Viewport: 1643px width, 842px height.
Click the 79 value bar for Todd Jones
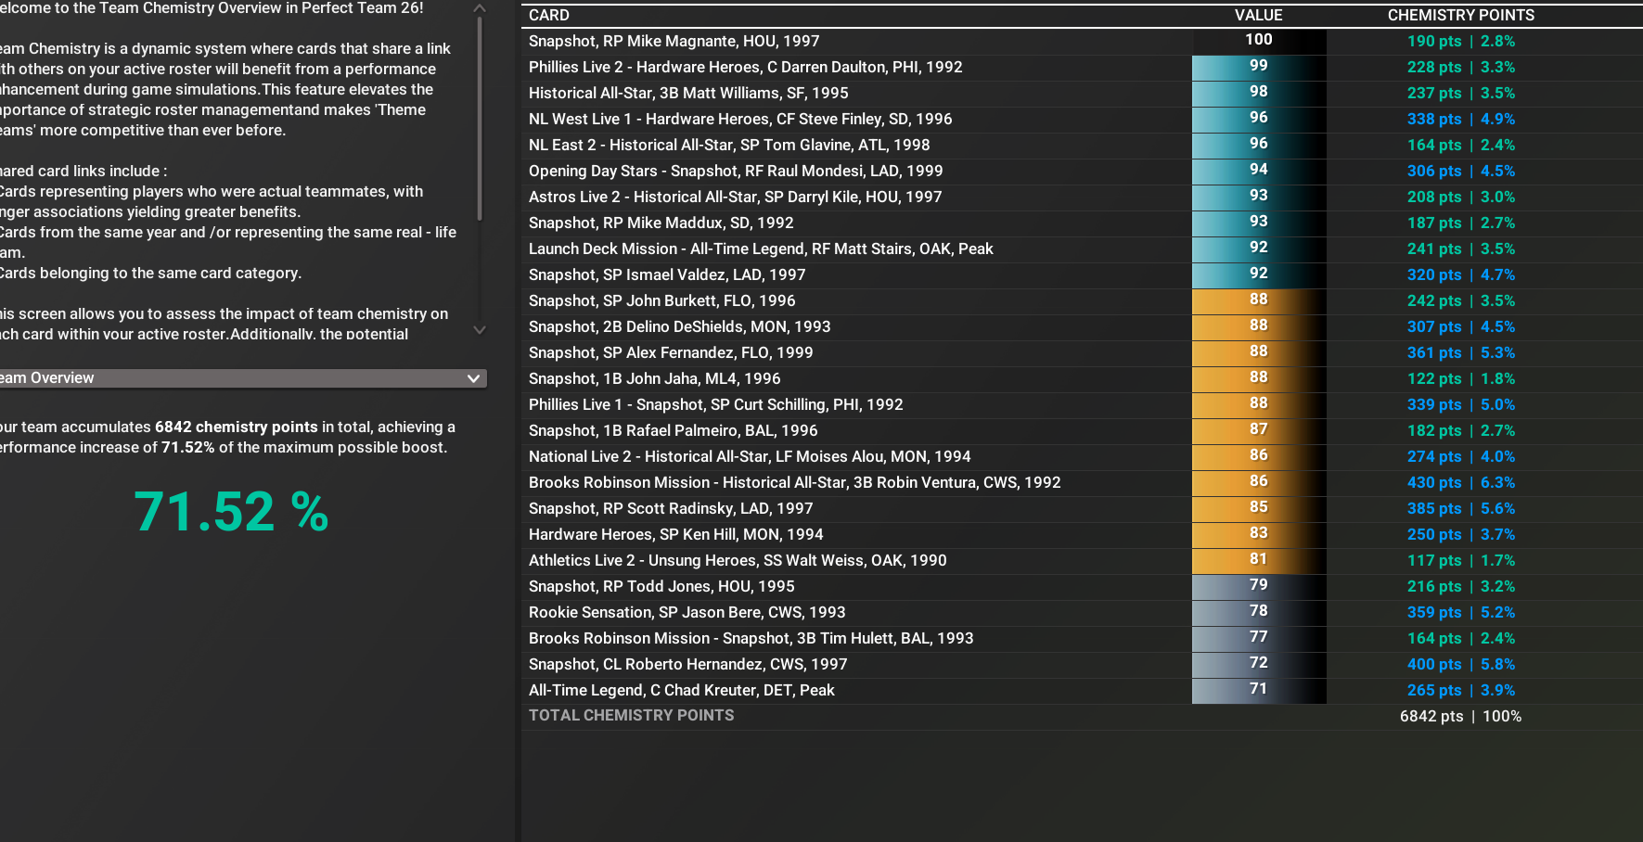1258,585
